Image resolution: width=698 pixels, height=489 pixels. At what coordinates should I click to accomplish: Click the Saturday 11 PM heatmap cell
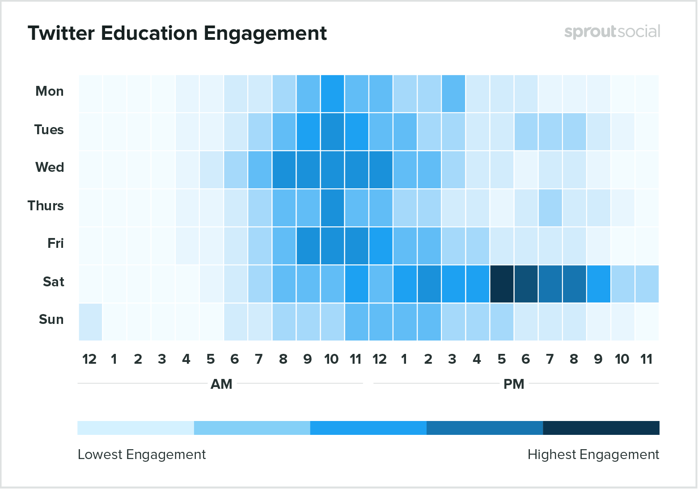click(x=647, y=284)
